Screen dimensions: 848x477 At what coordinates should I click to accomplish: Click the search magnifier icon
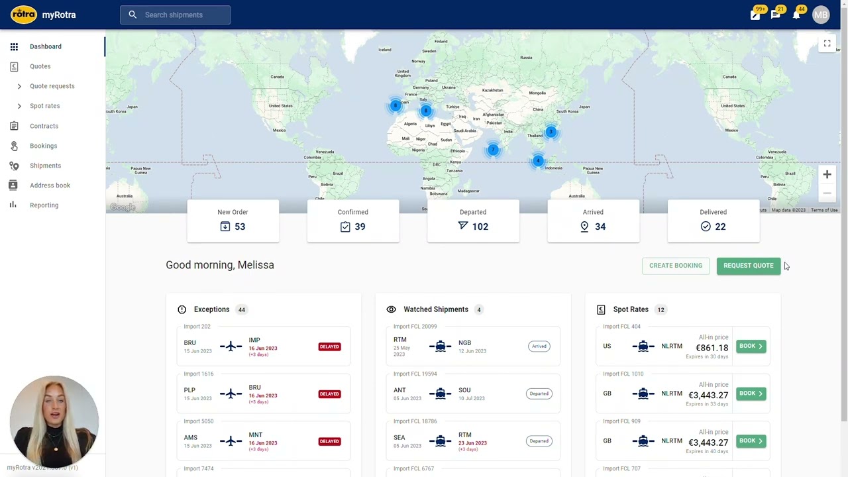[132, 15]
